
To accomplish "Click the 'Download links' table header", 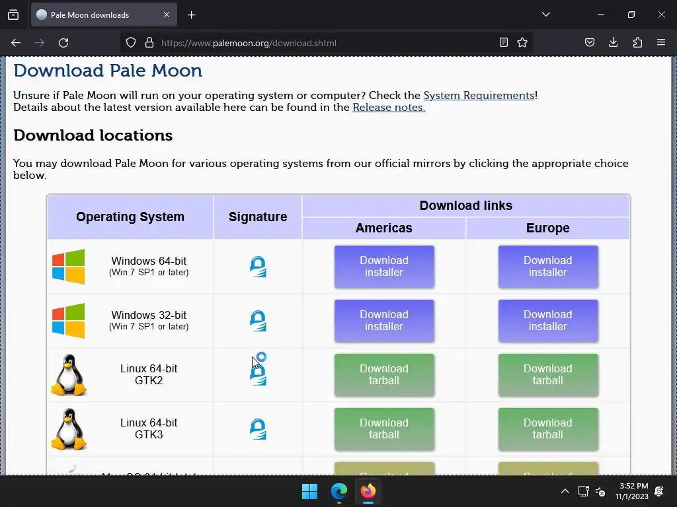I will click(x=466, y=206).
